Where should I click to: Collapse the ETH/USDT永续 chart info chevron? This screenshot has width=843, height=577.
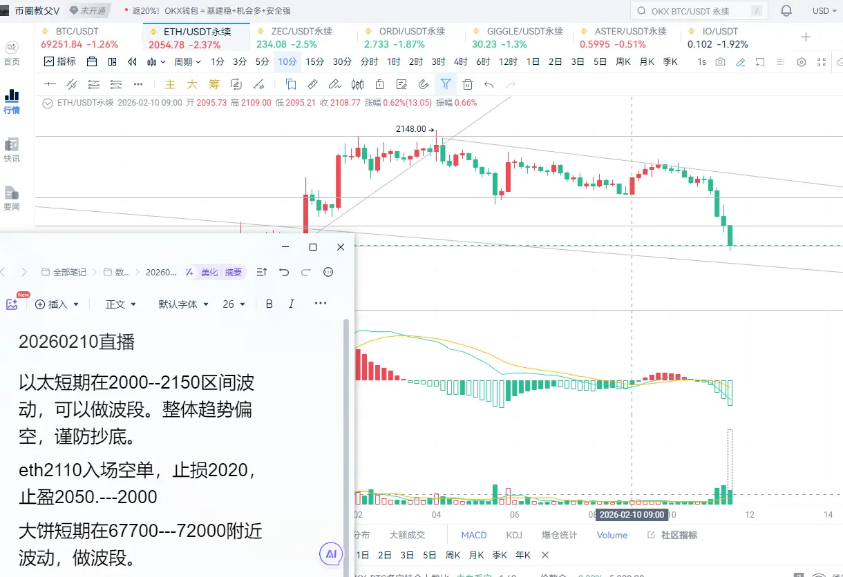pyautogui.click(x=48, y=103)
